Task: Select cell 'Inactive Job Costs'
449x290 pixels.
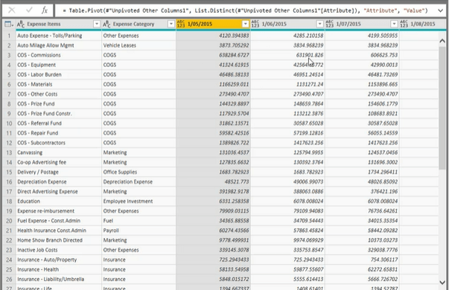Action: pos(59,250)
